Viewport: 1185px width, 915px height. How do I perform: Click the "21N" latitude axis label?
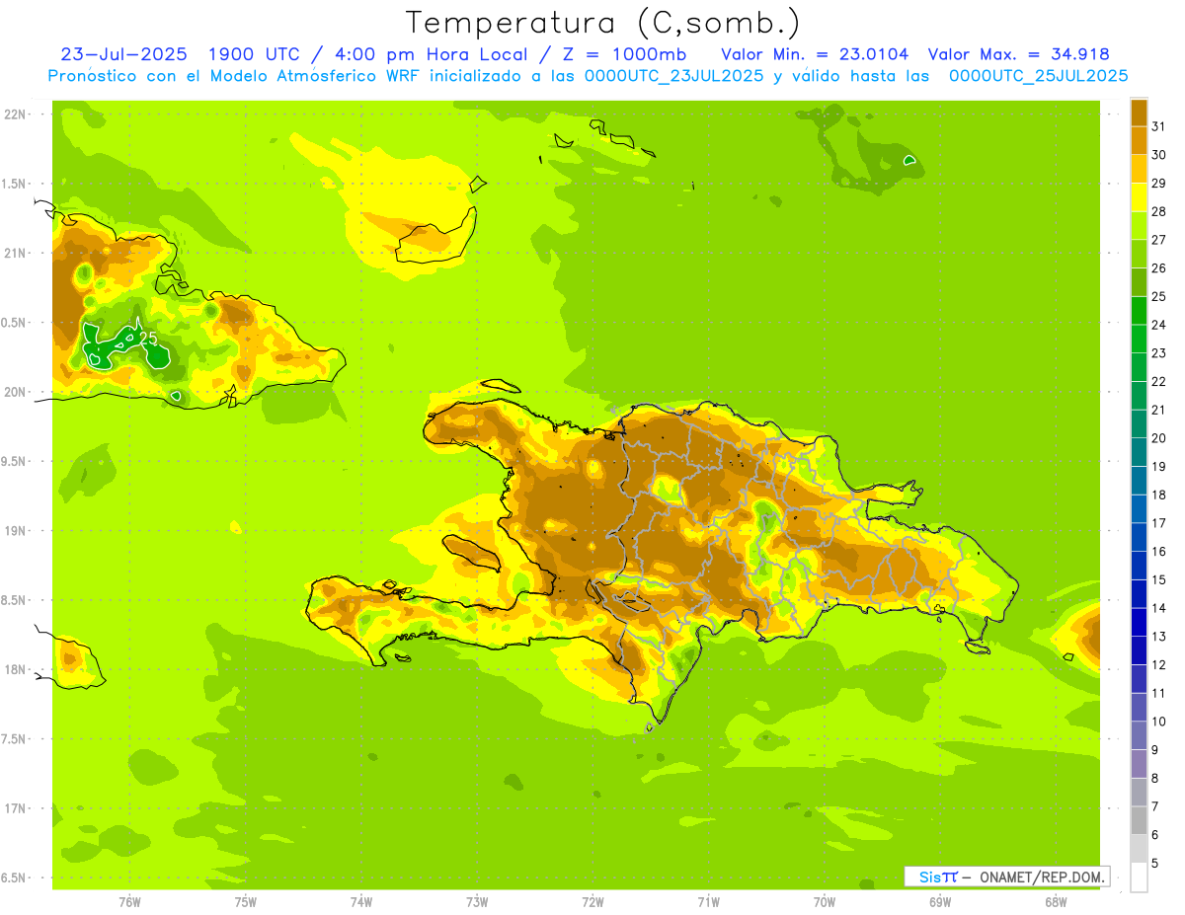click(x=17, y=253)
